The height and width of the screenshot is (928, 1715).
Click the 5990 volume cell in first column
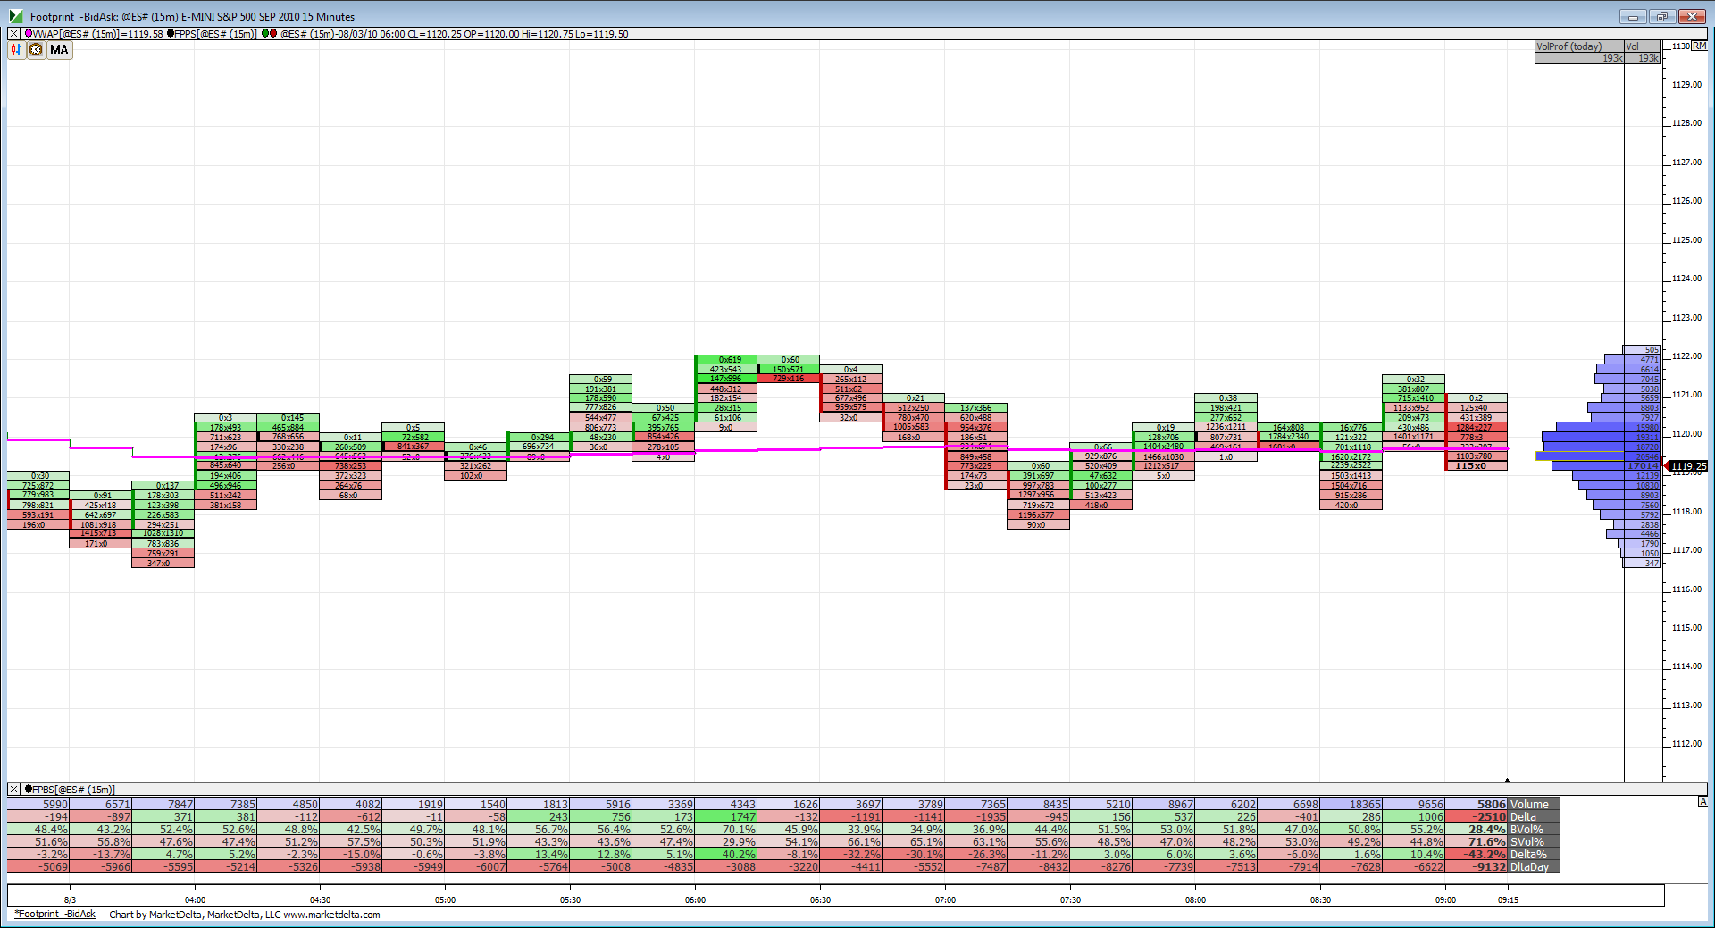click(x=38, y=805)
